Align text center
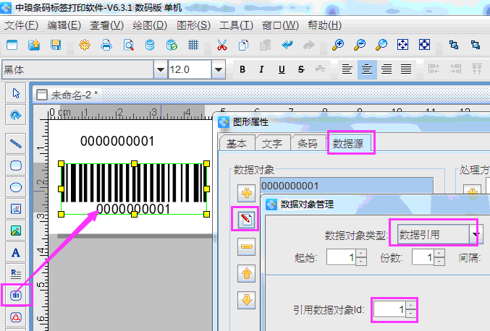Image resolution: width=490 pixels, height=331 pixels. [x=367, y=69]
